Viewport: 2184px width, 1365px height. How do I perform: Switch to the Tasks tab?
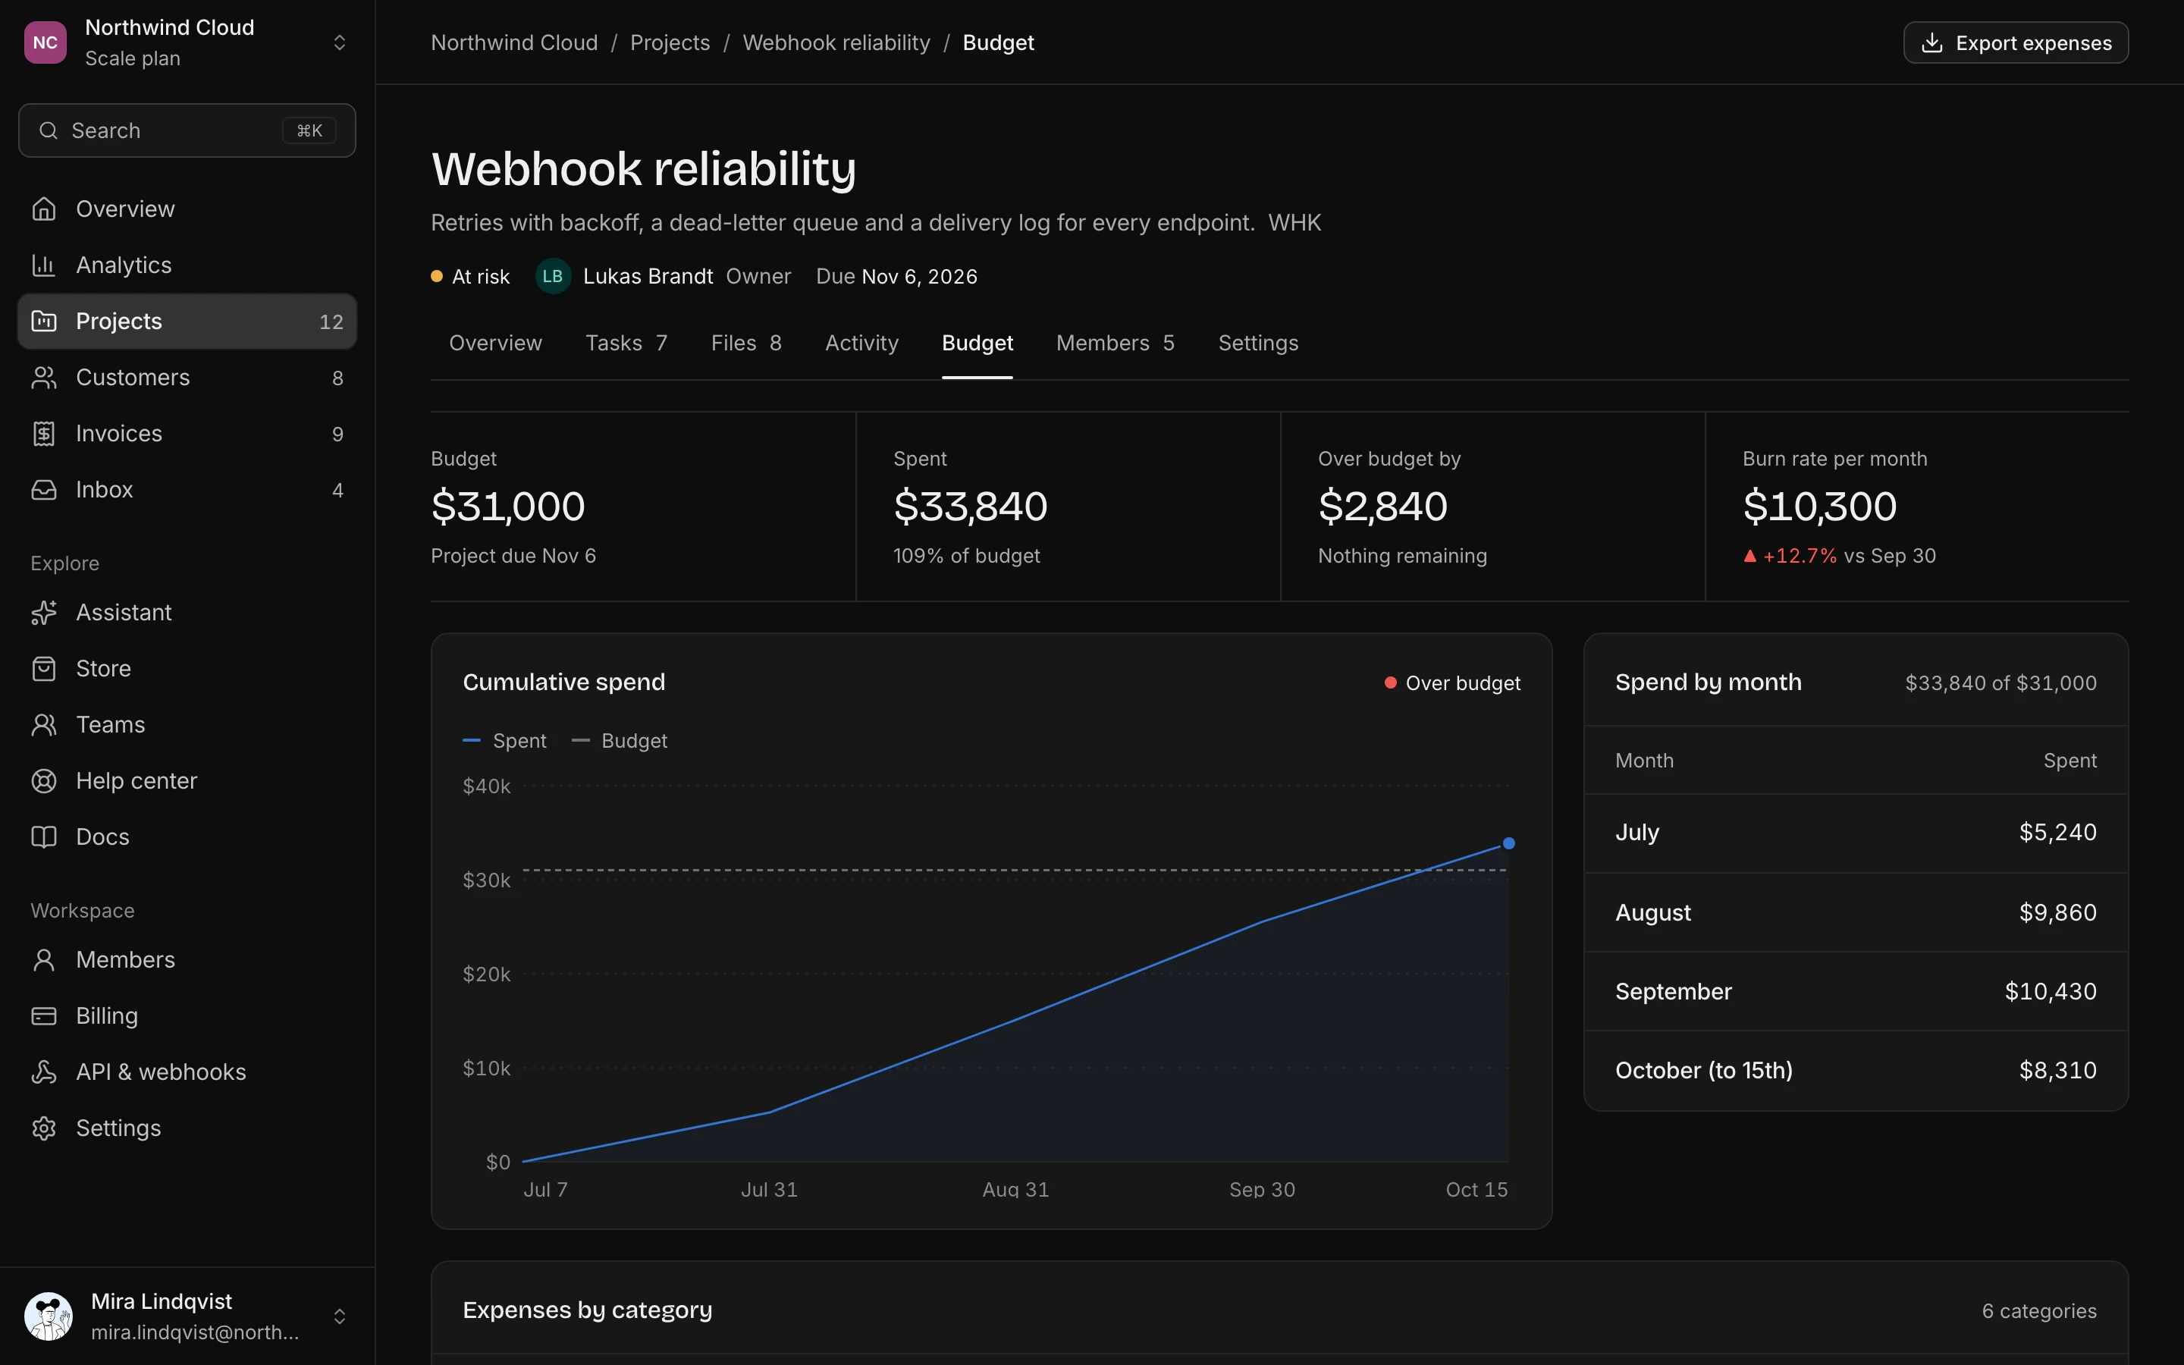point(626,343)
